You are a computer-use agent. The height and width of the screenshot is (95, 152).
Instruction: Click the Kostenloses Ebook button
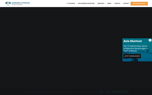point(139,4)
